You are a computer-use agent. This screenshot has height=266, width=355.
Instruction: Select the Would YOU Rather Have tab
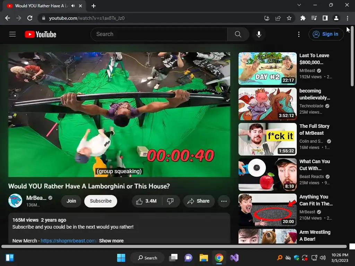(x=44, y=6)
